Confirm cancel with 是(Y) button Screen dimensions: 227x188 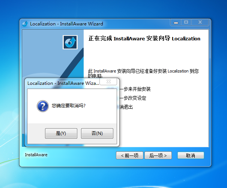click(x=61, y=133)
